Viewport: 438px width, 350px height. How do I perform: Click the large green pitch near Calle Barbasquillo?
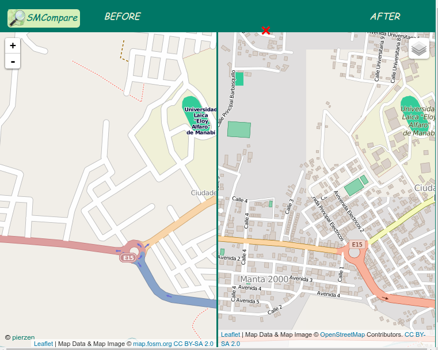(239, 129)
